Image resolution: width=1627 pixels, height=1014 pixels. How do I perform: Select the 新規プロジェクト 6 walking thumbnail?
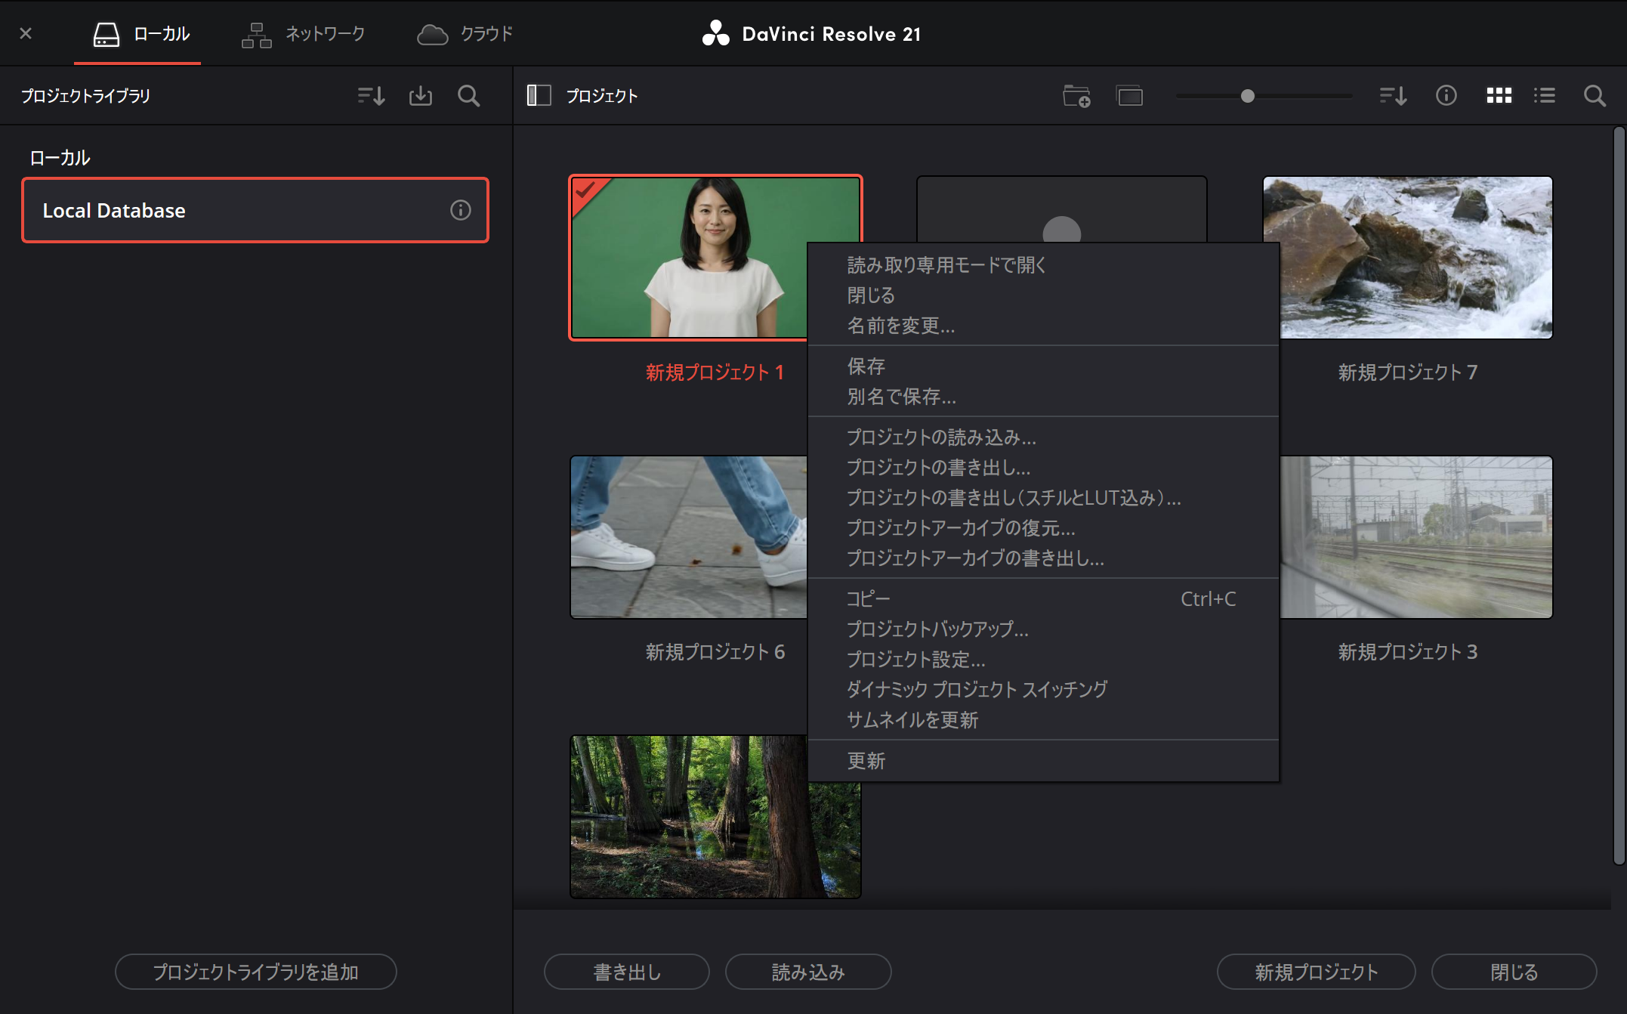688,537
